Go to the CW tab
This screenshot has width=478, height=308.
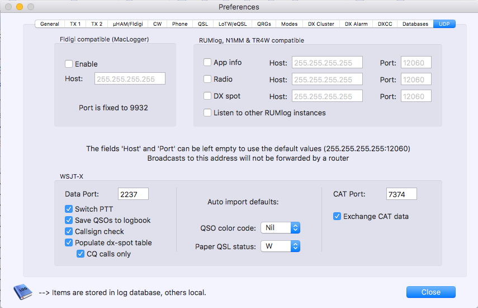pyautogui.click(x=157, y=24)
